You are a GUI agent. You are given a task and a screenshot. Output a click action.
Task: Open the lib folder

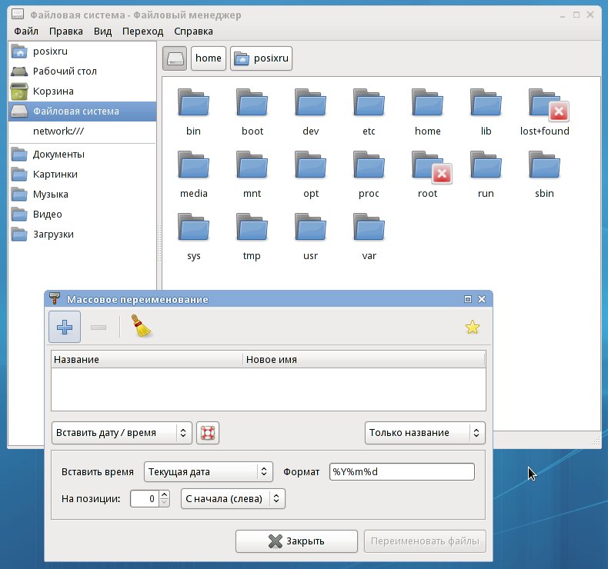(486, 111)
